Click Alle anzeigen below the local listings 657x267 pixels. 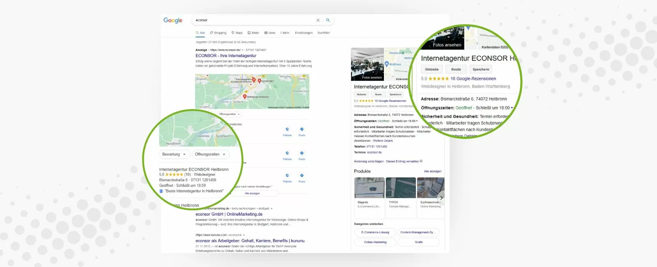pyautogui.click(x=252, y=193)
